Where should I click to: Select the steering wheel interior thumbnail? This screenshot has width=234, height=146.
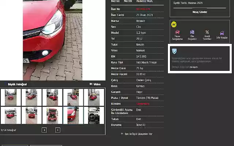click(94, 115)
